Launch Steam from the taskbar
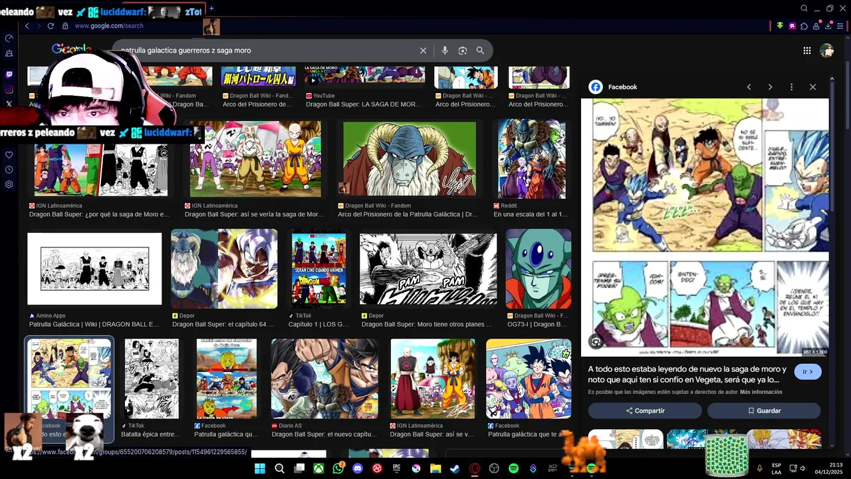The image size is (851, 479). 455,468
